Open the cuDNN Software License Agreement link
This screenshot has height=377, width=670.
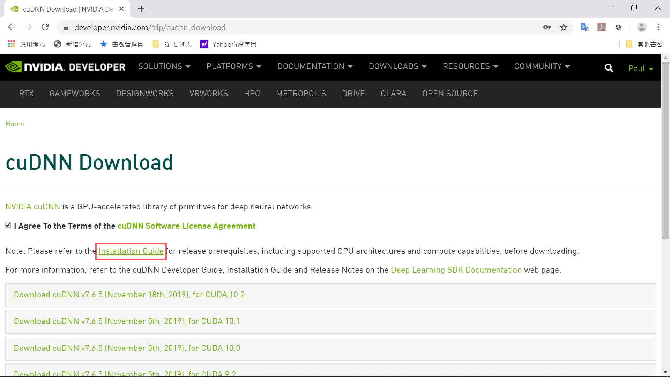pos(186,226)
